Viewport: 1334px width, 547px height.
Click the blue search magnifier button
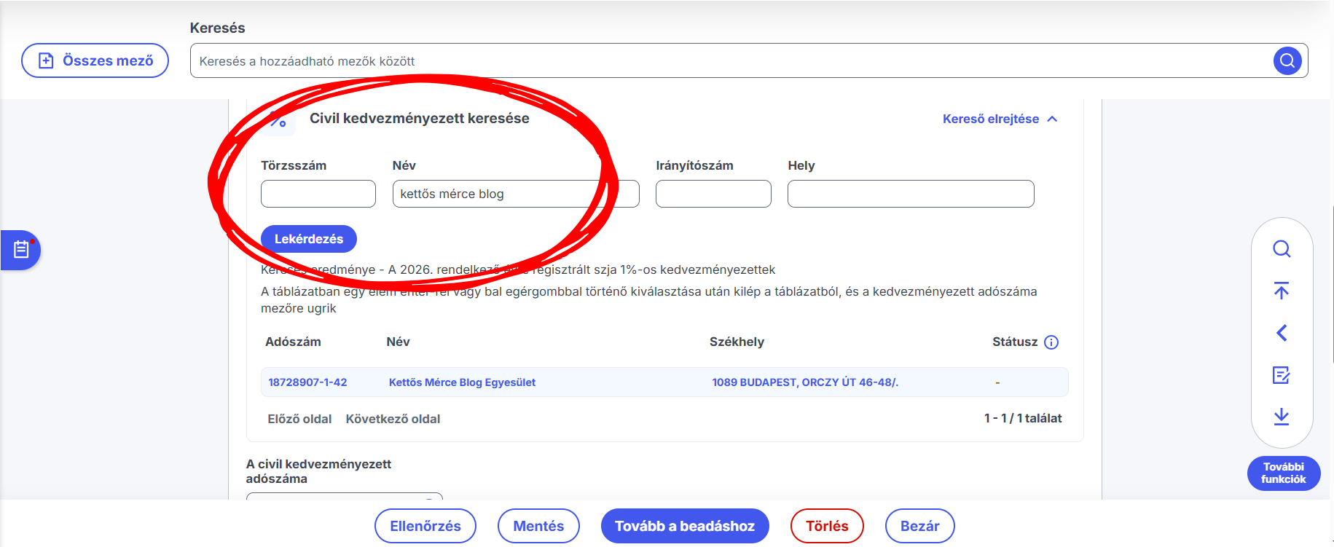[1287, 60]
